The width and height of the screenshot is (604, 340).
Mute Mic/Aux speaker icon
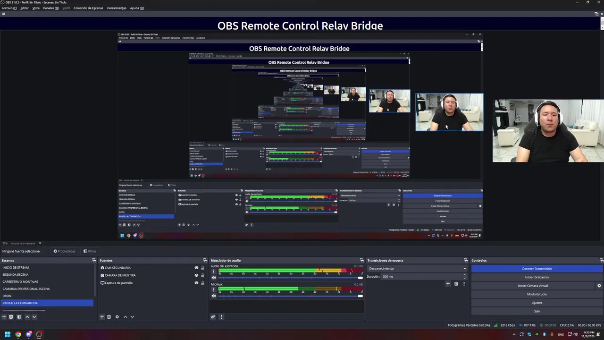213,296
